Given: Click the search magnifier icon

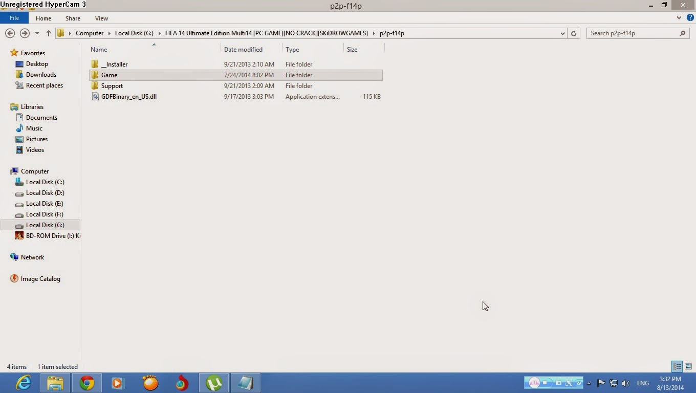Looking at the screenshot, I should pos(682,33).
